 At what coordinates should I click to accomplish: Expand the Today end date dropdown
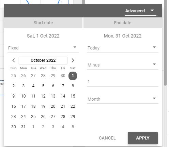[x=123, y=48]
